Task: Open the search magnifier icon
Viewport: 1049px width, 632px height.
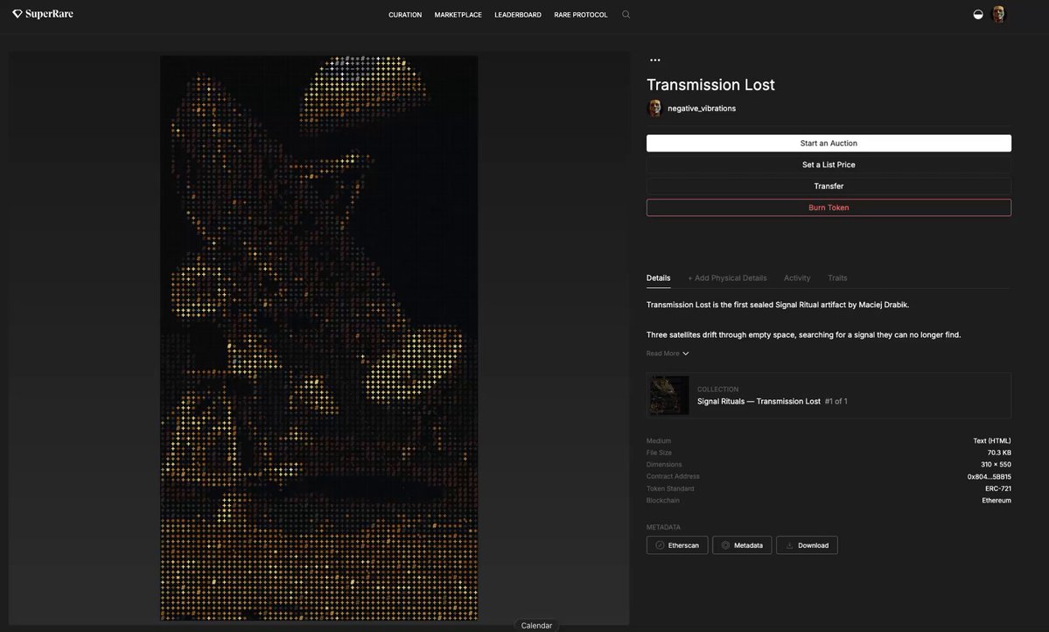Action: [626, 15]
